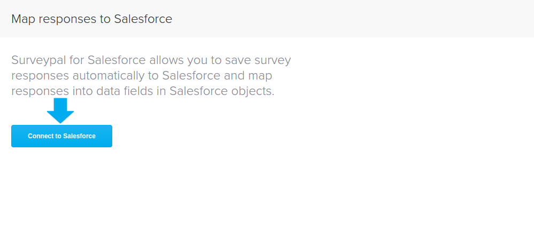Click the white label text Connect to Salesforce
The image size is (534, 237).
pyautogui.click(x=61, y=136)
